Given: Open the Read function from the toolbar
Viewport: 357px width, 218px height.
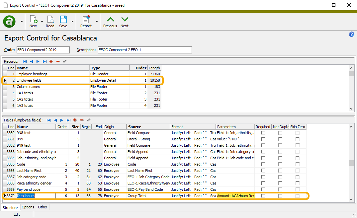Looking at the screenshot, I should click(x=50, y=21).
